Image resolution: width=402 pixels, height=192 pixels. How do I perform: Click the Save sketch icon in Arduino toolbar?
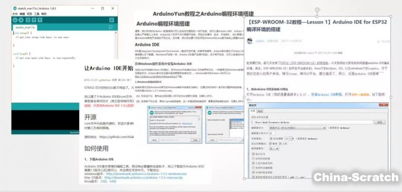[40, 20]
